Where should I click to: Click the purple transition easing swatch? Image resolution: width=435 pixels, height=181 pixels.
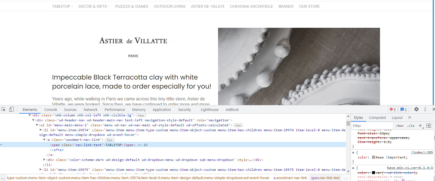click(x=403, y=180)
